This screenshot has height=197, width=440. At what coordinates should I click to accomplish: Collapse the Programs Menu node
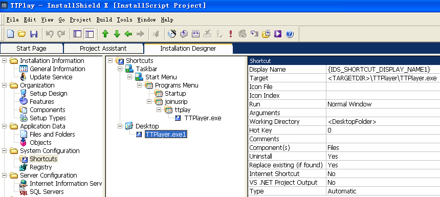[x=140, y=85]
